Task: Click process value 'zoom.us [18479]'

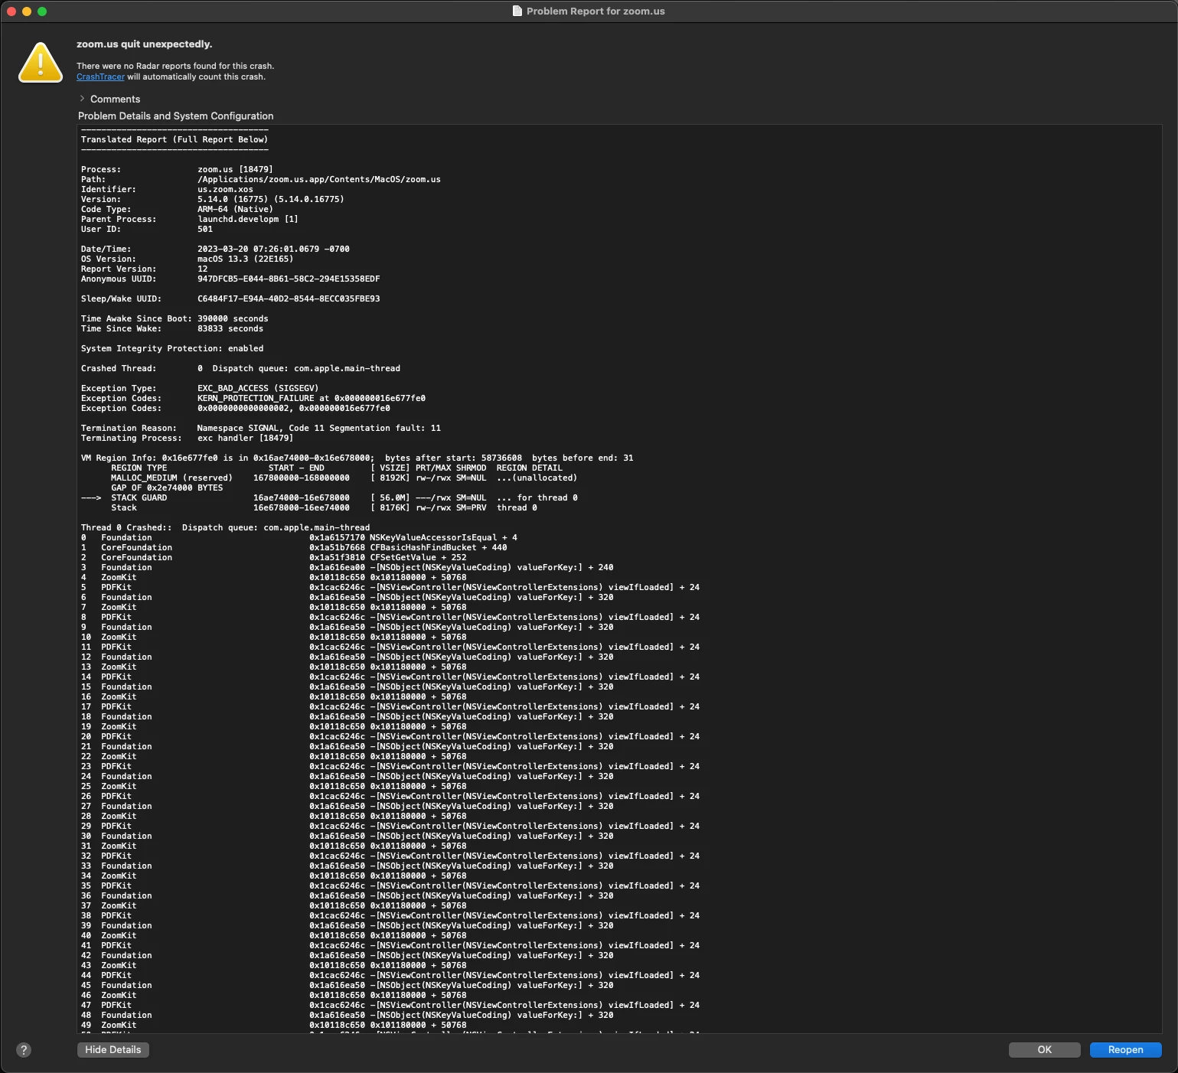Action: (x=235, y=169)
